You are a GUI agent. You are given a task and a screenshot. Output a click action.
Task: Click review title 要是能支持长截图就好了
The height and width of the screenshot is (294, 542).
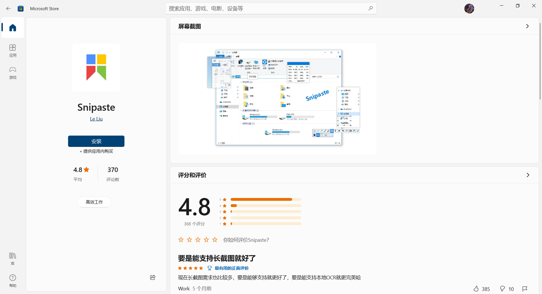click(x=217, y=258)
